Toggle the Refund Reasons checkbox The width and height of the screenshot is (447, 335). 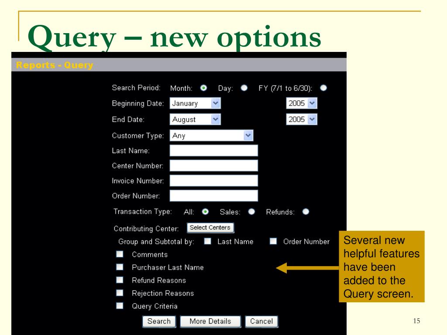[120, 280]
